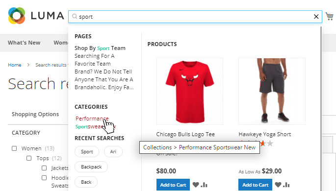Click the Luma logo icon
Screen dimensions: 336x191
click(x=17, y=16)
